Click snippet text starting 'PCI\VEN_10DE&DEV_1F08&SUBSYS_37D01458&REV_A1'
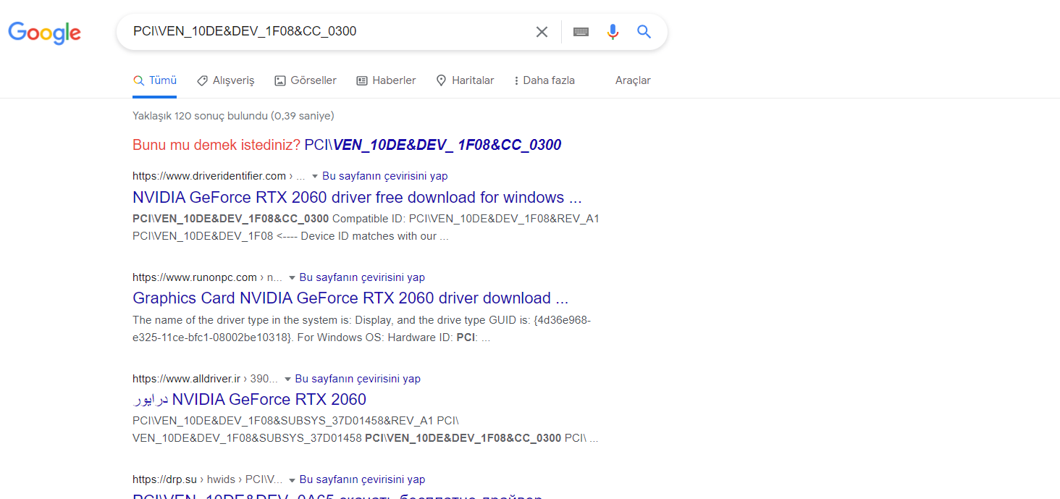1060x499 pixels. [x=285, y=421]
